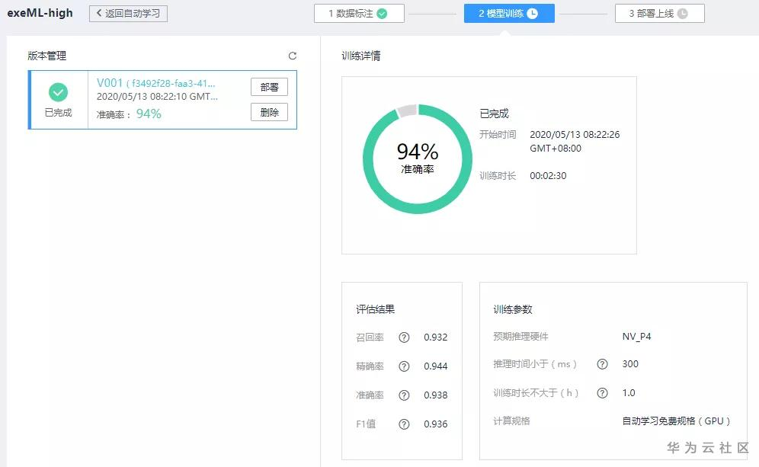Click the F1 value 0.936
Screen dimensions: 759x467
point(436,424)
